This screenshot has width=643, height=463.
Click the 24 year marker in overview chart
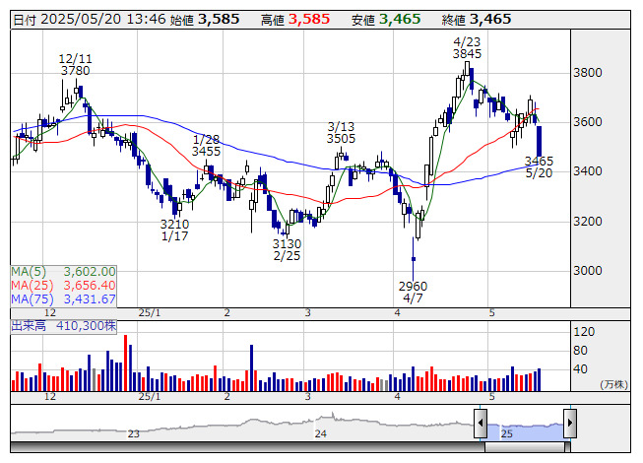point(321,433)
